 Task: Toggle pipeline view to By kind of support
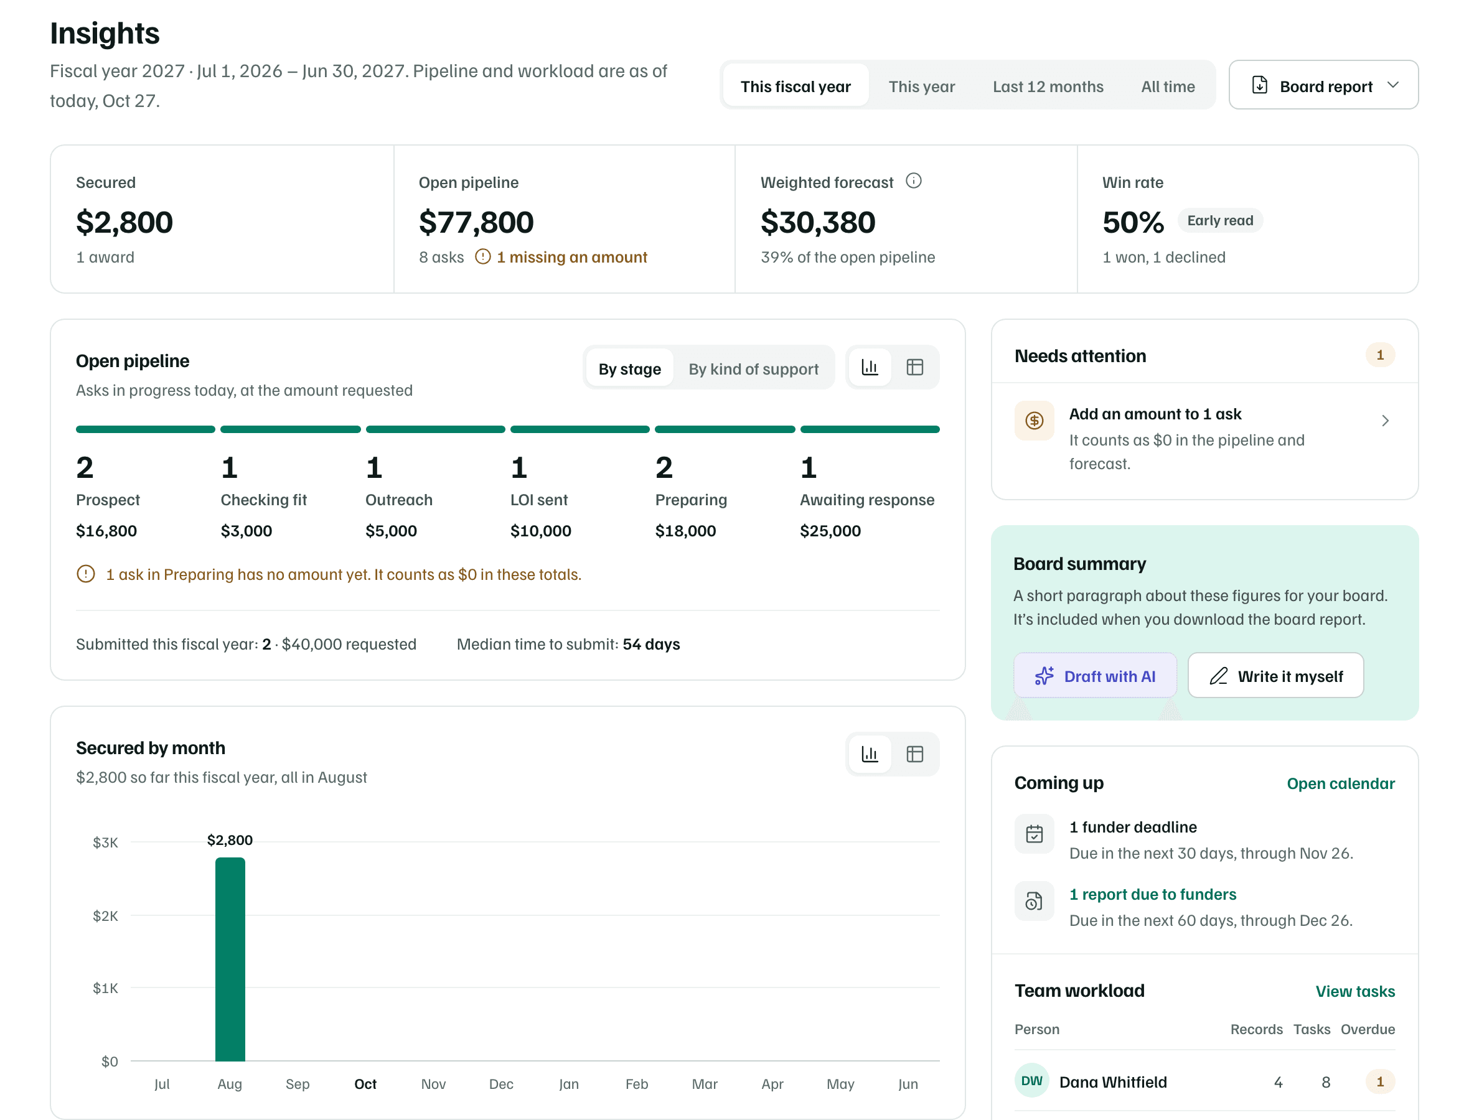pos(754,368)
